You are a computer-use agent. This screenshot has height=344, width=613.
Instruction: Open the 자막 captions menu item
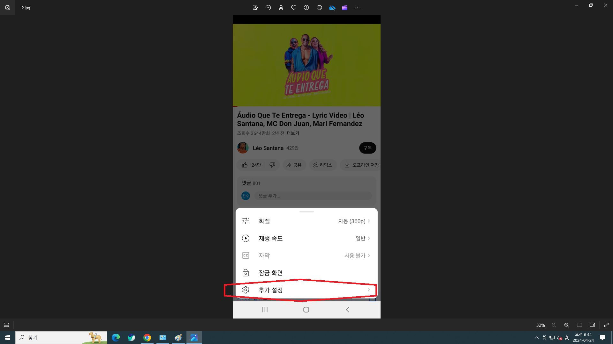click(306, 255)
